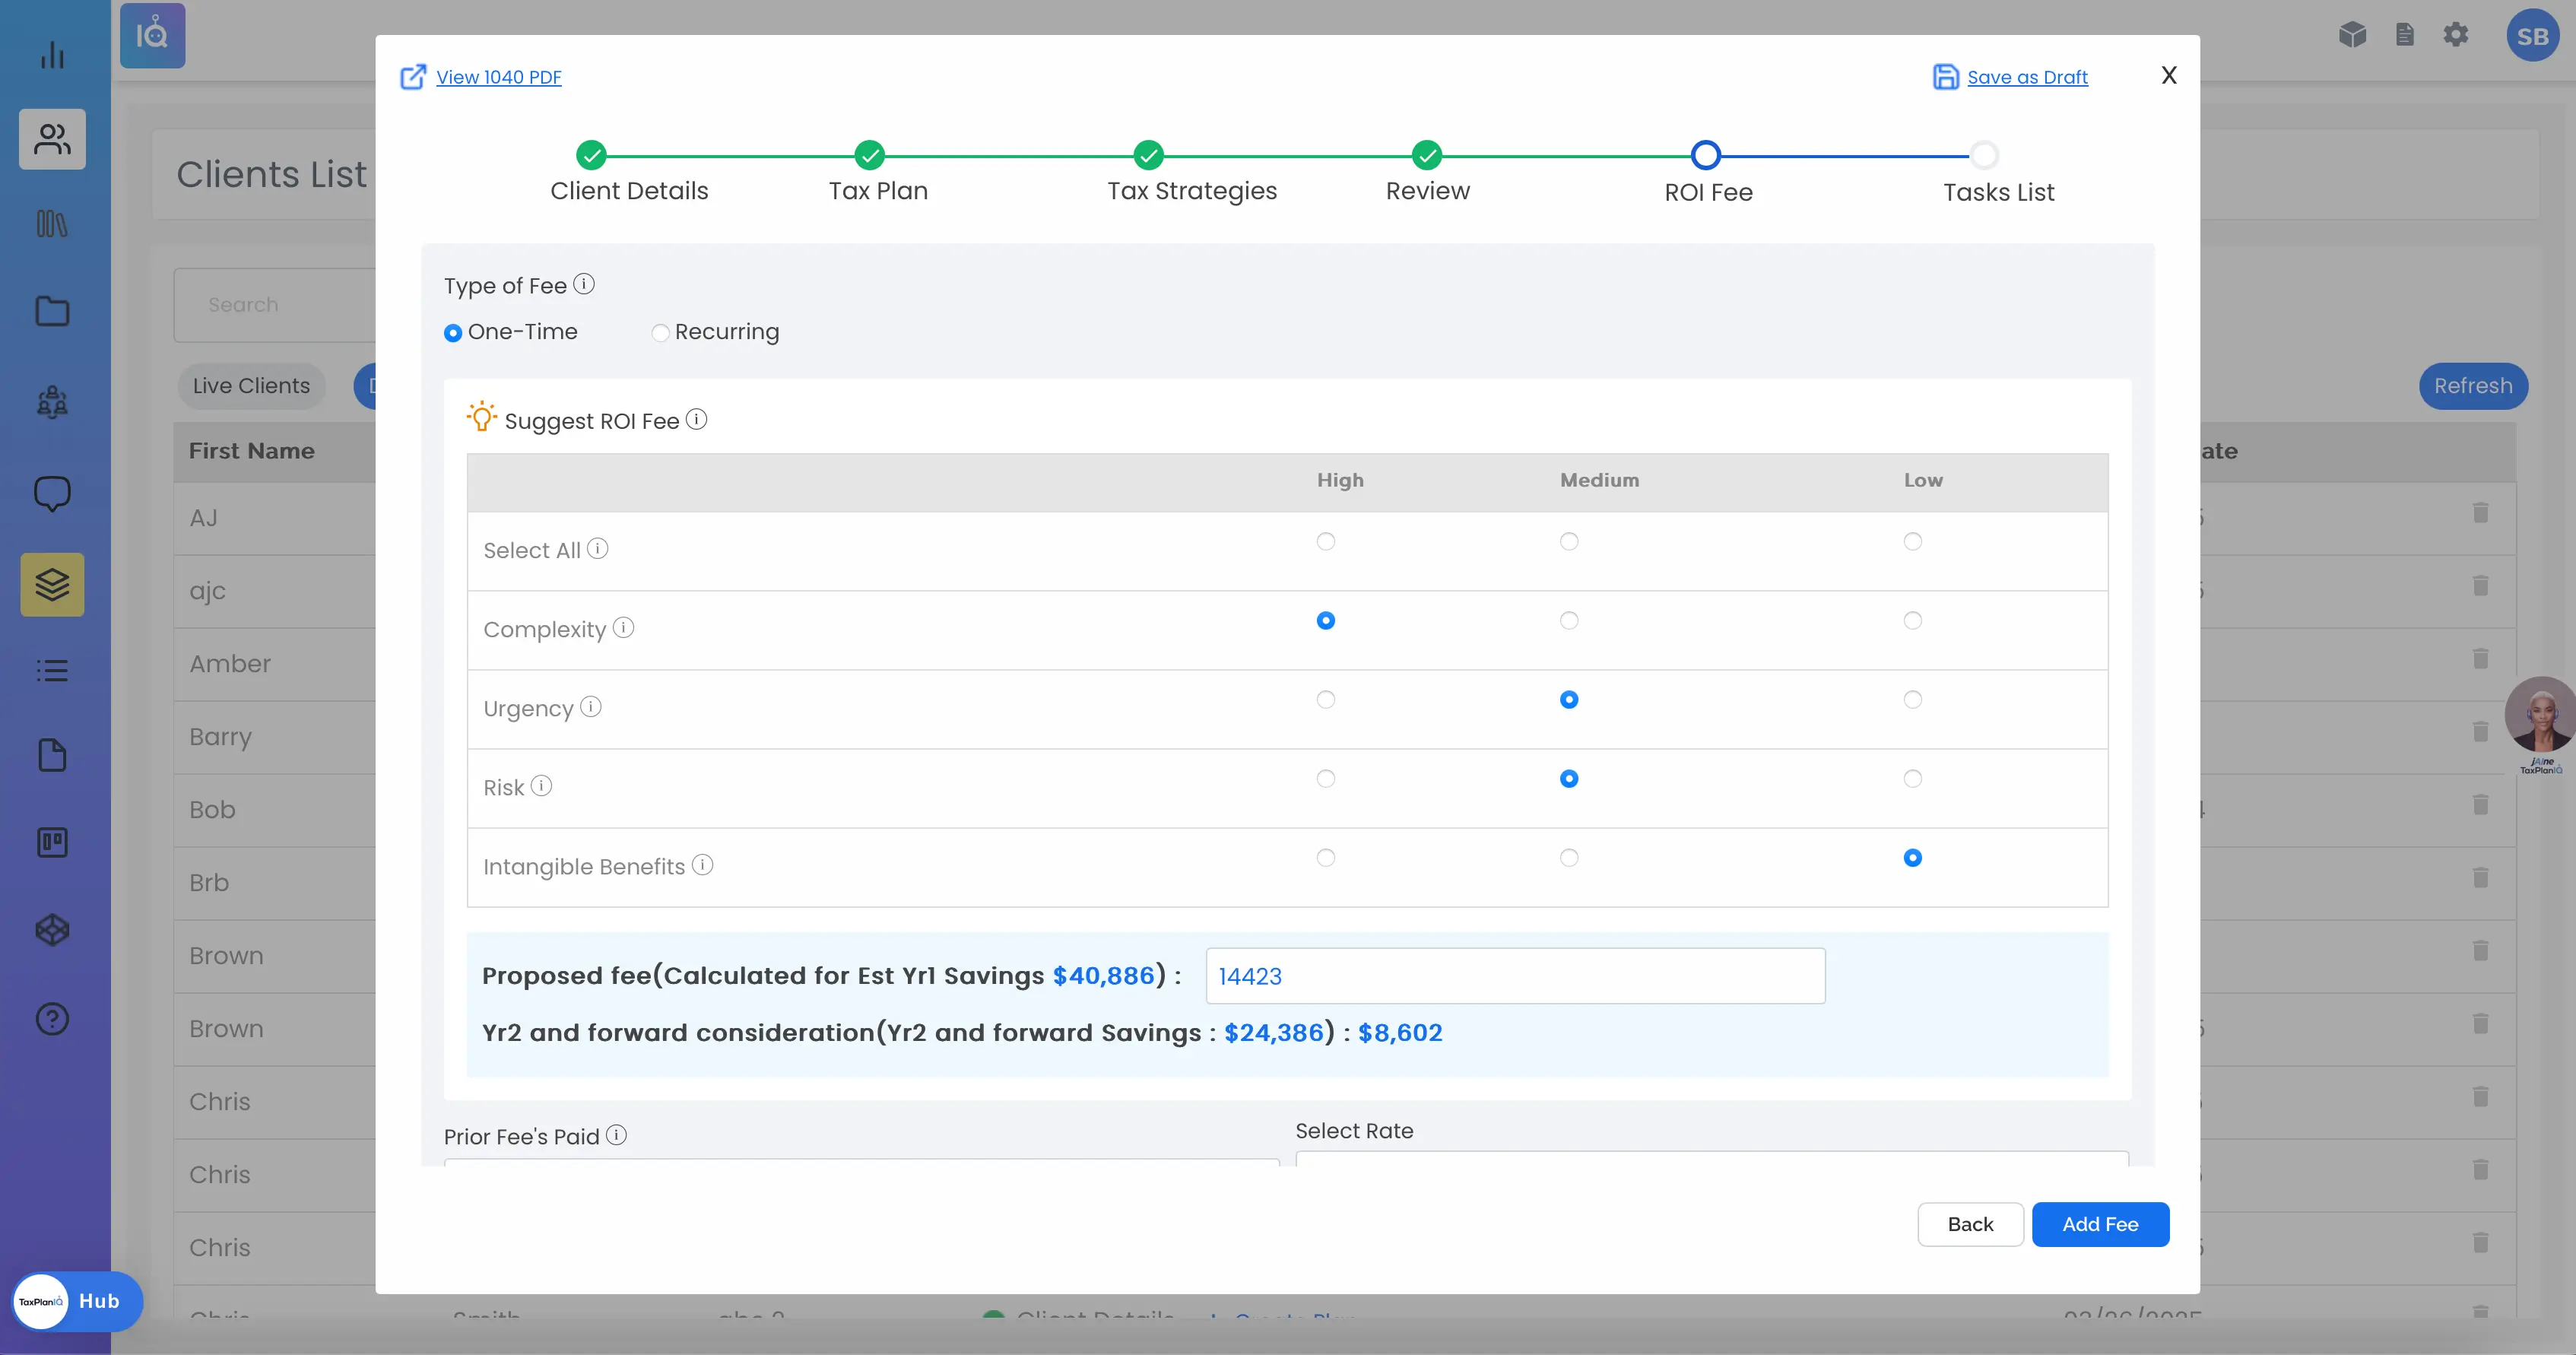Click info icon beside Prior Fee's Paid
The width and height of the screenshot is (2576, 1355).
click(x=616, y=1135)
